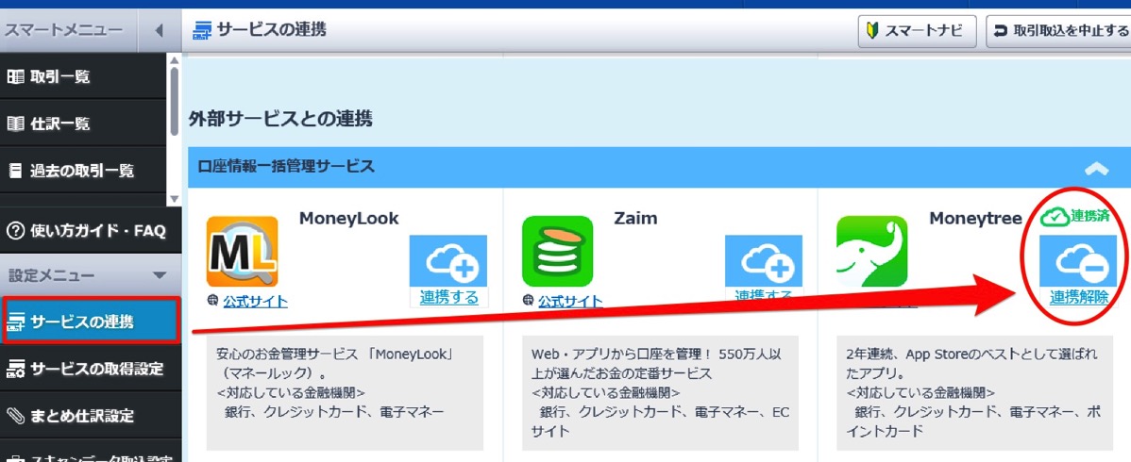
Task: Click the question mark FAQ icon
Action: point(14,231)
